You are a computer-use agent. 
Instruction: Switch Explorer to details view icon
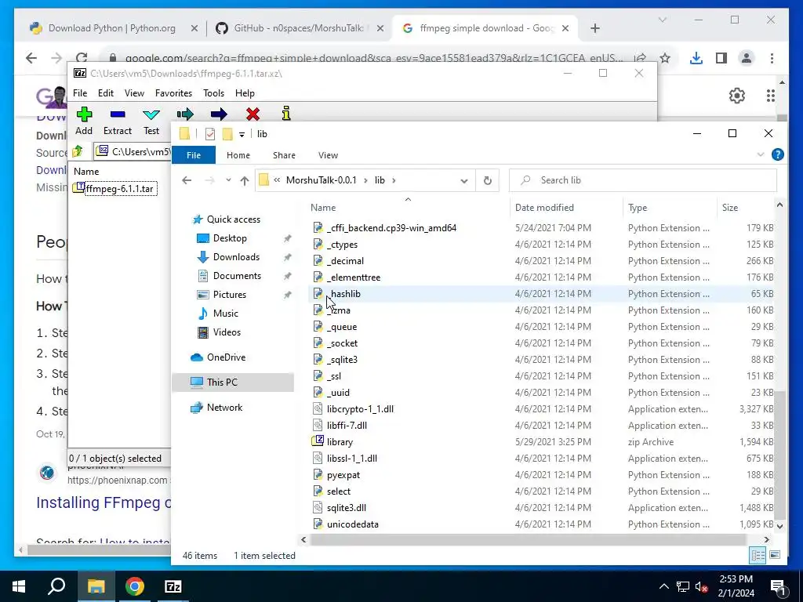(758, 556)
